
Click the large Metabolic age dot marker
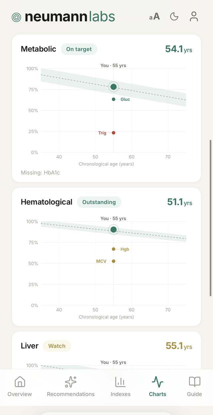pyautogui.click(x=113, y=87)
